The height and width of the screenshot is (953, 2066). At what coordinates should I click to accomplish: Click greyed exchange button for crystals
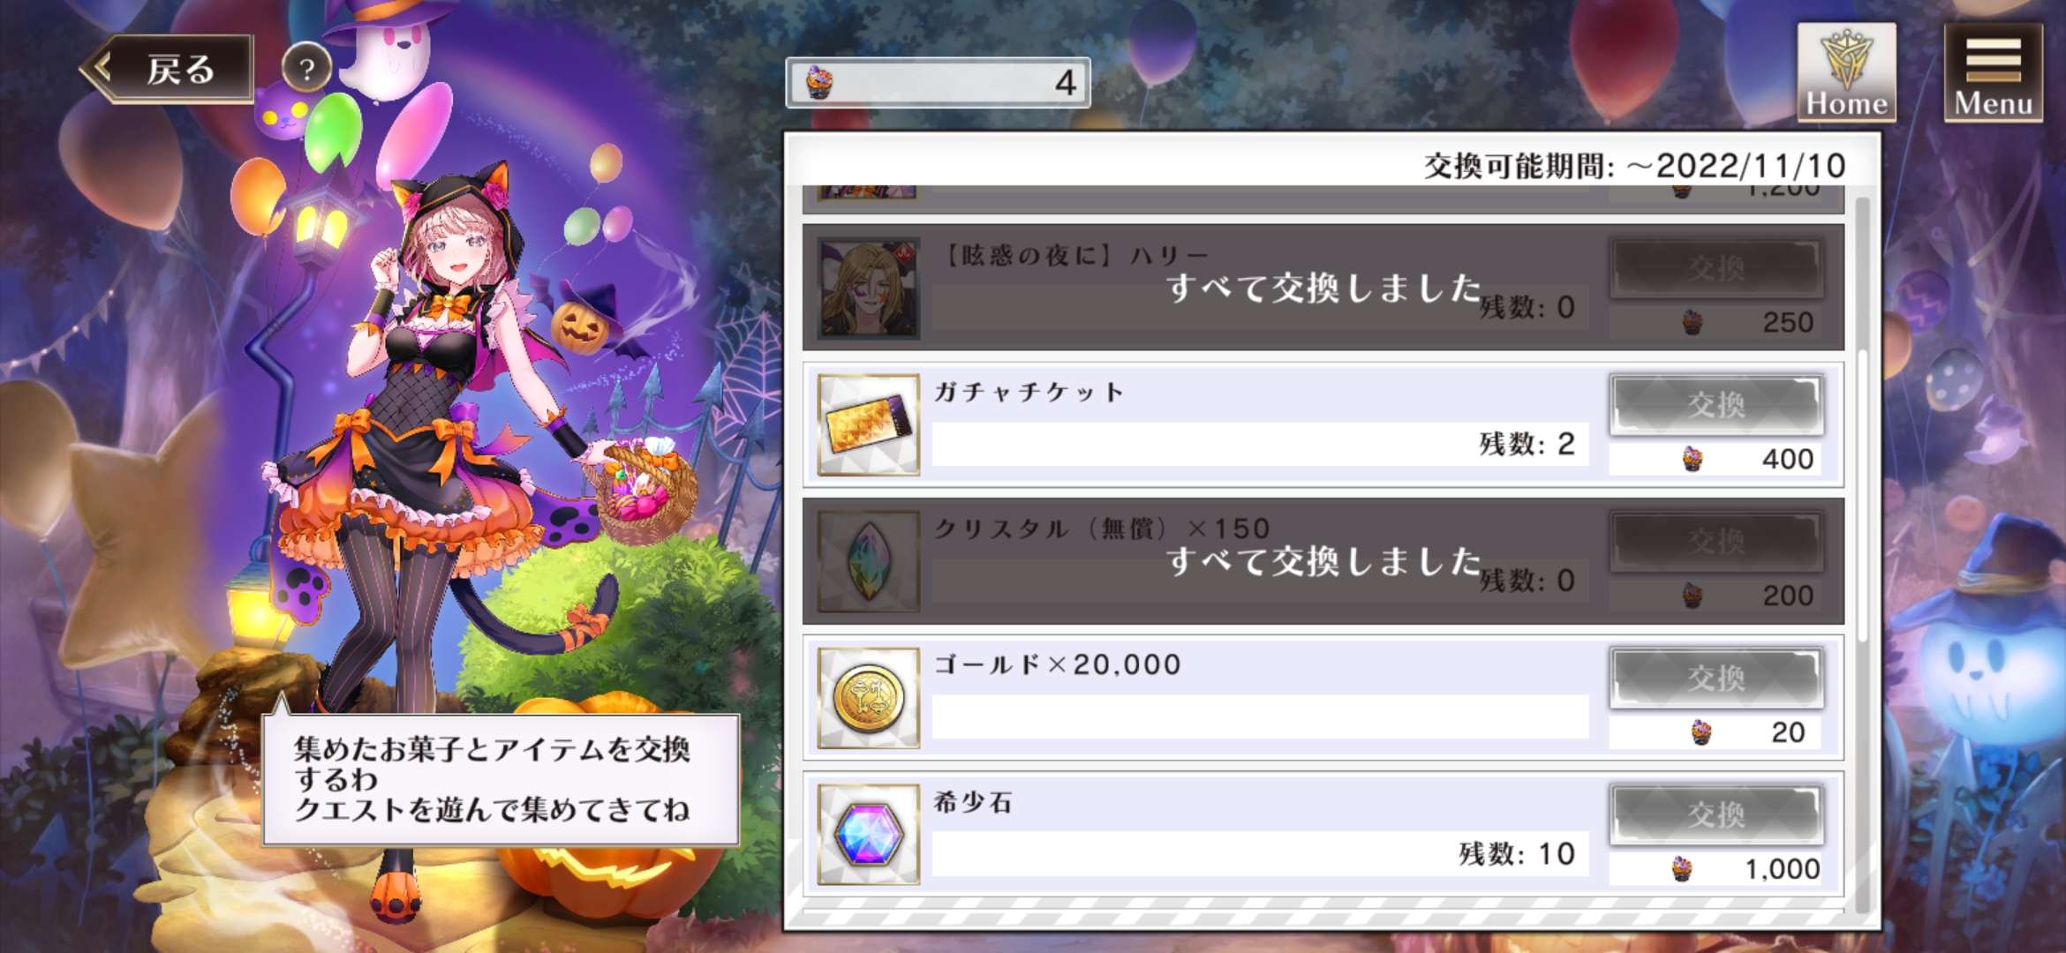click(1716, 541)
